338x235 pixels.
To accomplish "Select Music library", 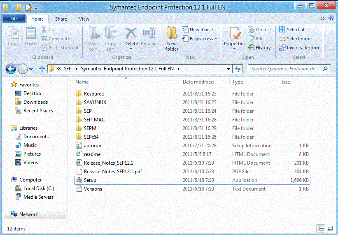I will pyautogui.click(x=26, y=145).
